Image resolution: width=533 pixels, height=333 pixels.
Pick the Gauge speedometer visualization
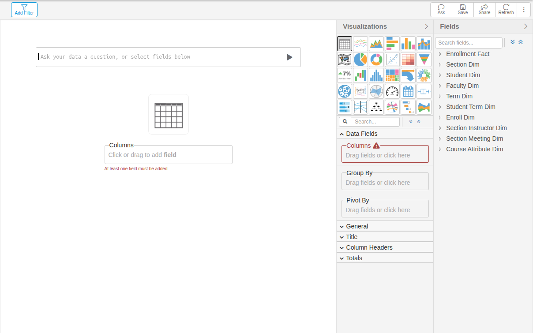392,91
